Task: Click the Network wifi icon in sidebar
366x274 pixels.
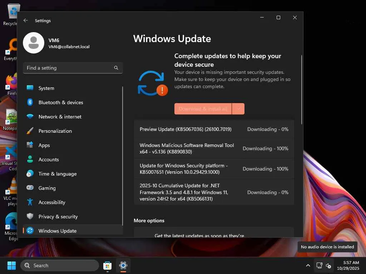Action: tap(30, 116)
